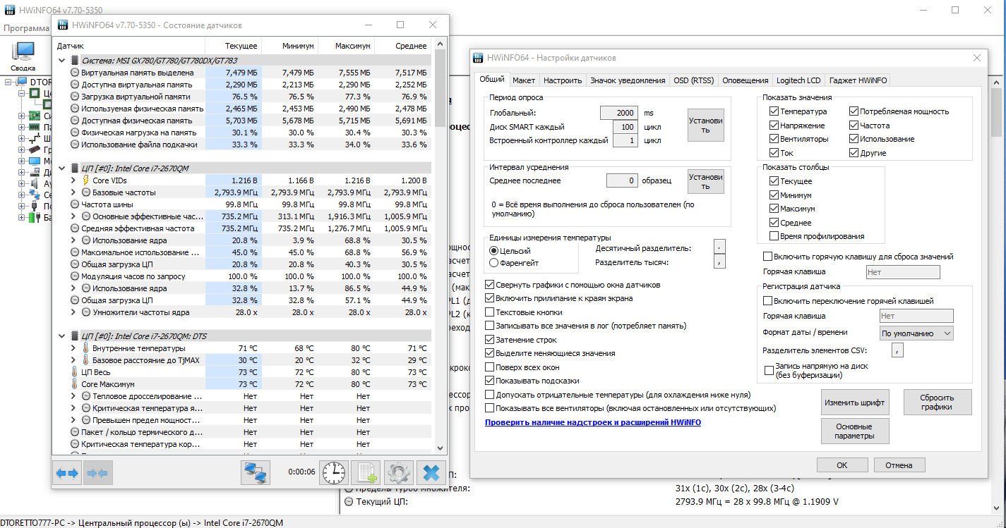Viewport: 1006px width, 528px height.
Task: Open remote network monitoring icon in the sensor toolbar
Action: (256, 473)
